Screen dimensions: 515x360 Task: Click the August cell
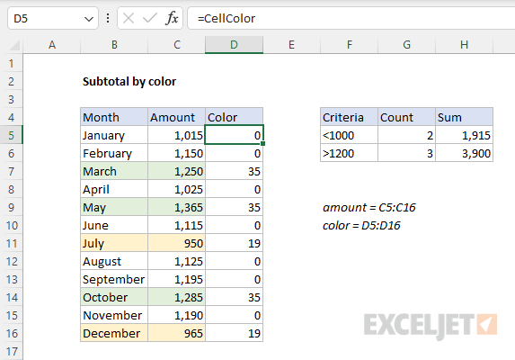pos(114,261)
